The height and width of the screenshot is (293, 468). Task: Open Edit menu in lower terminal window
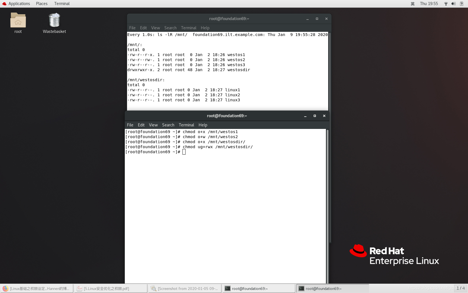coord(141,125)
